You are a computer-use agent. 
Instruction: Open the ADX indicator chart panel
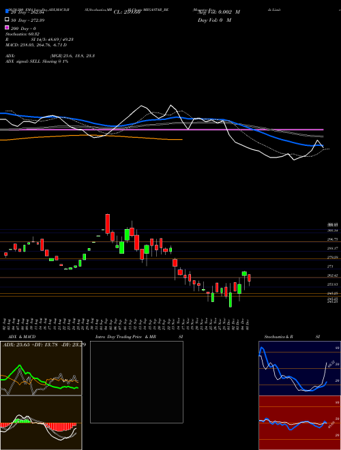[41, 368]
